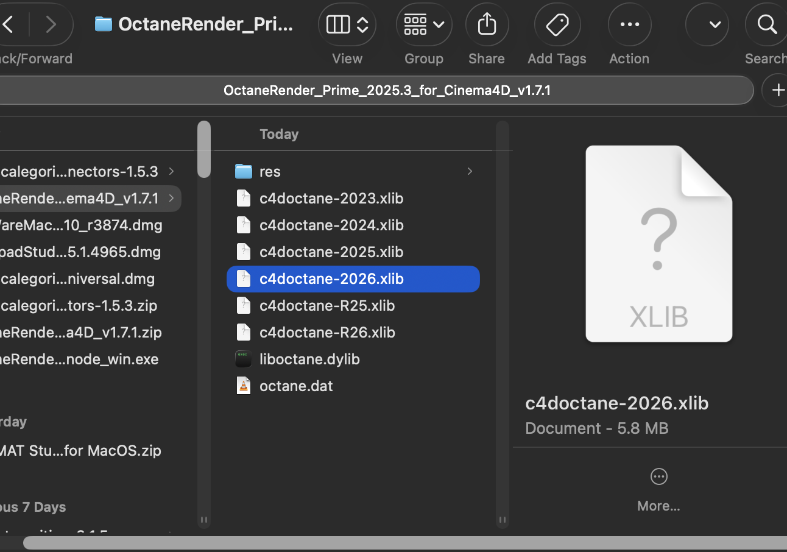Open the View column switcher

pos(347,25)
